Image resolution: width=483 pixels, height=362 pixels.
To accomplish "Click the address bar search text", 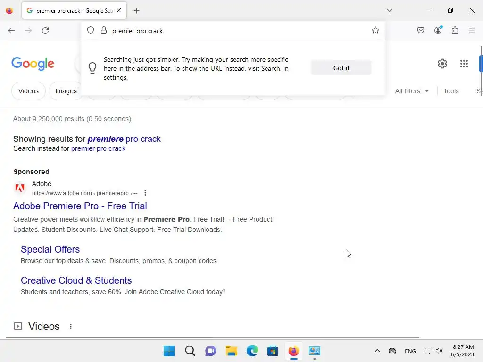I will coord(137,31).
